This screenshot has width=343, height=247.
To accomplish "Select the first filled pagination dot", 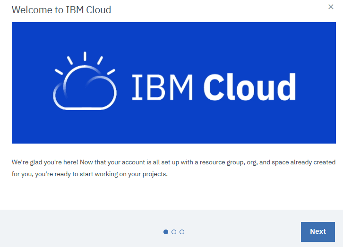I will pos(166,232).
